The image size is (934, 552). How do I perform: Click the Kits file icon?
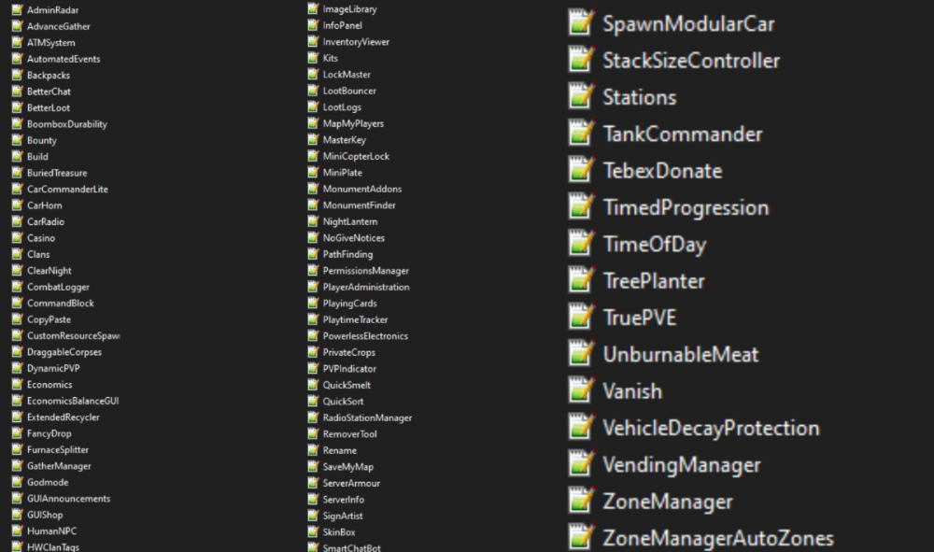click(x=312, y=58)
